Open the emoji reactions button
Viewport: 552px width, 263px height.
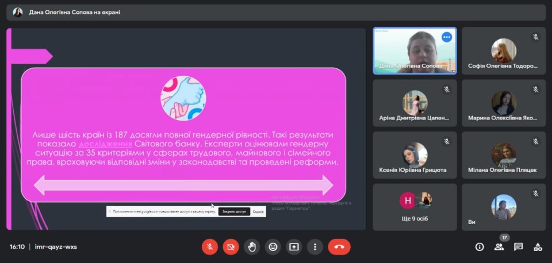[x=273, y=247]
